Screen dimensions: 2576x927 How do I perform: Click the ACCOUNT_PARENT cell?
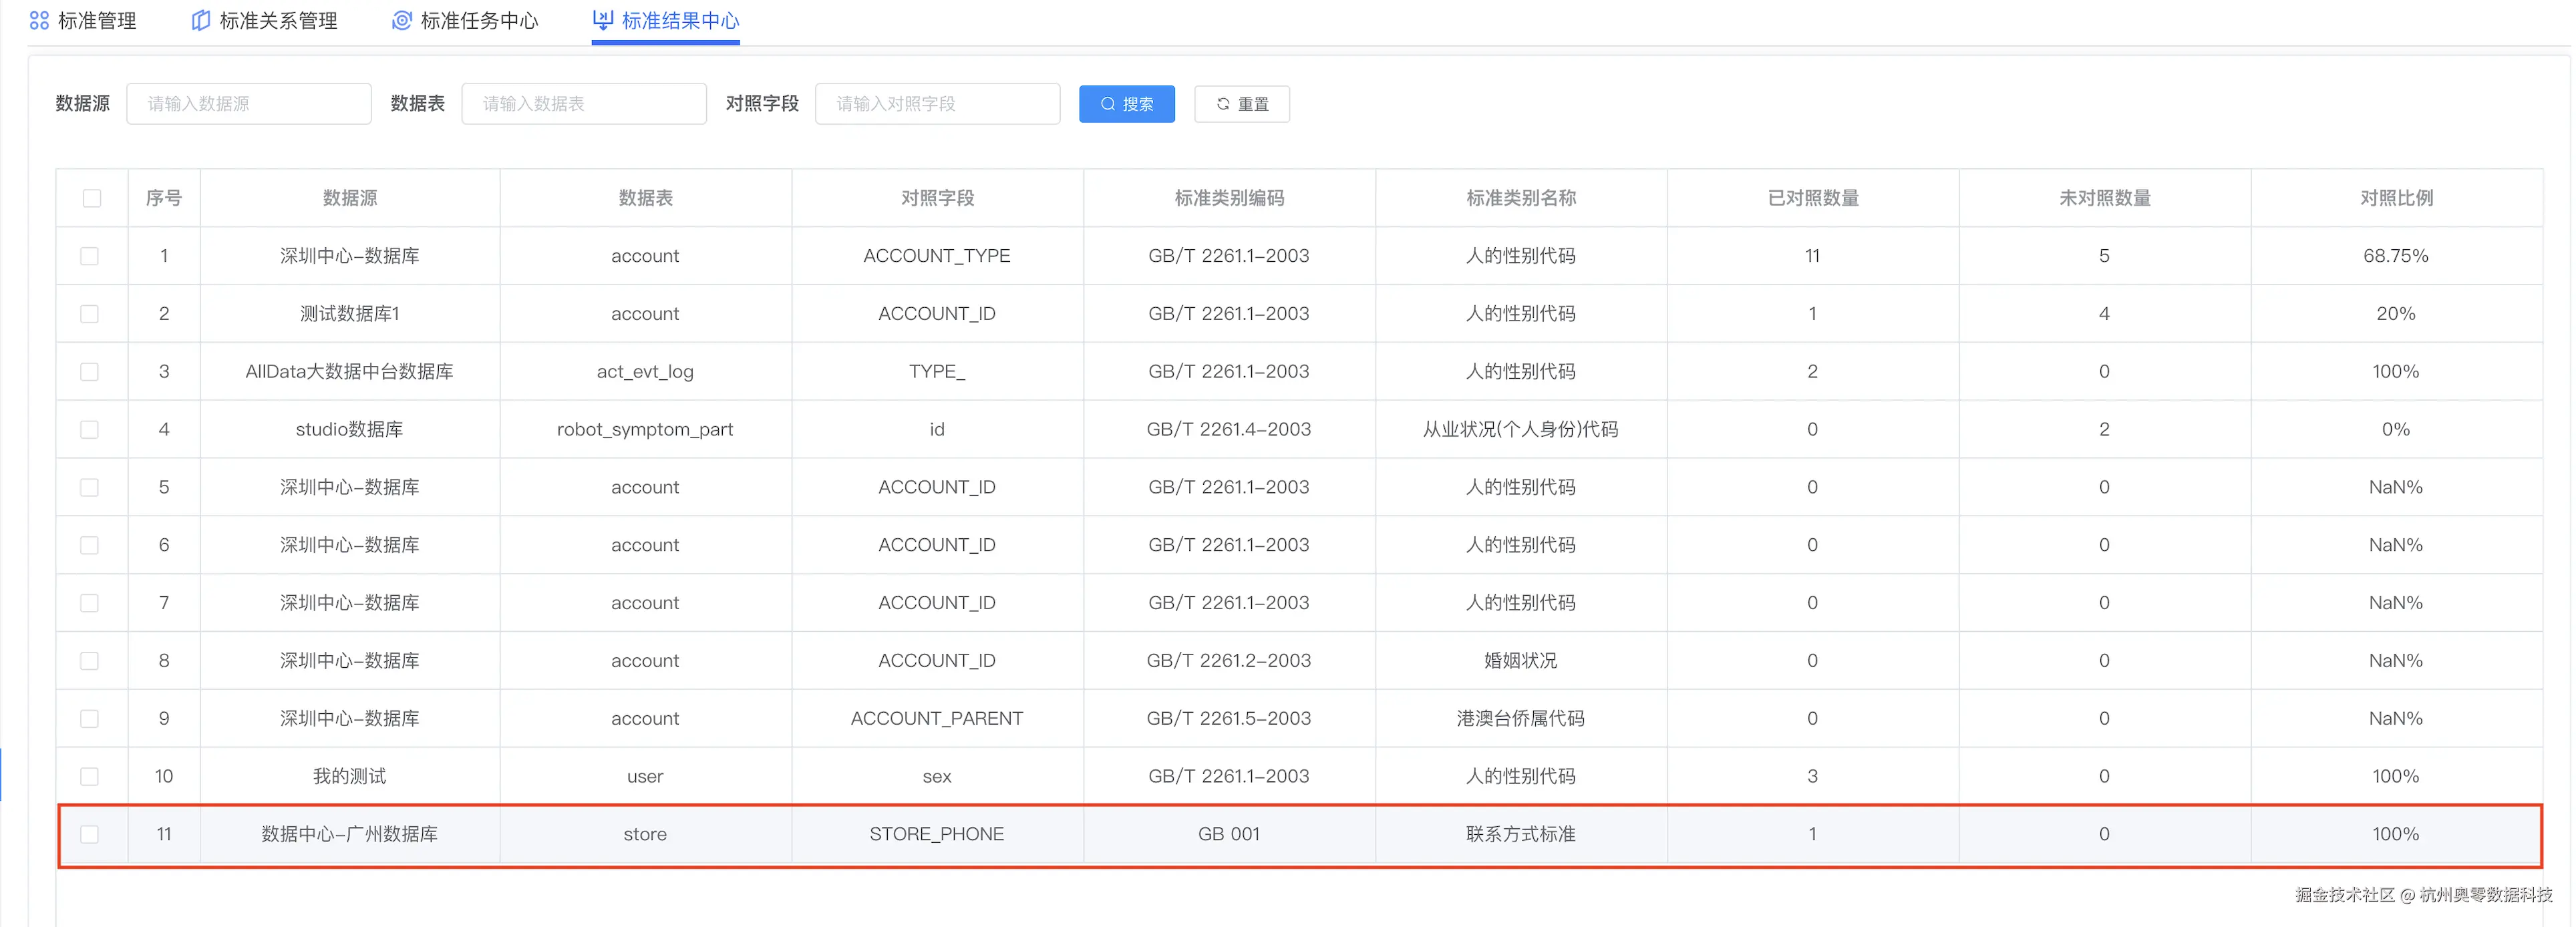pos(937,719)
